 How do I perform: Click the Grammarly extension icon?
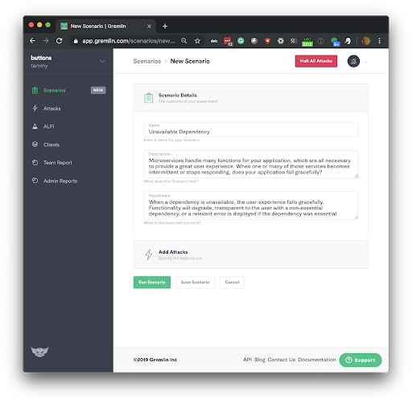pyautogui.click(x=241, y=41)
